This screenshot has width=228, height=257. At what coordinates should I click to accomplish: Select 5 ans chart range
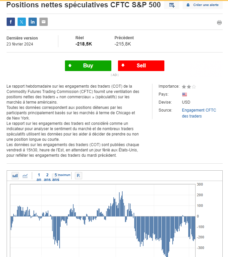click(x=56, y=177)
